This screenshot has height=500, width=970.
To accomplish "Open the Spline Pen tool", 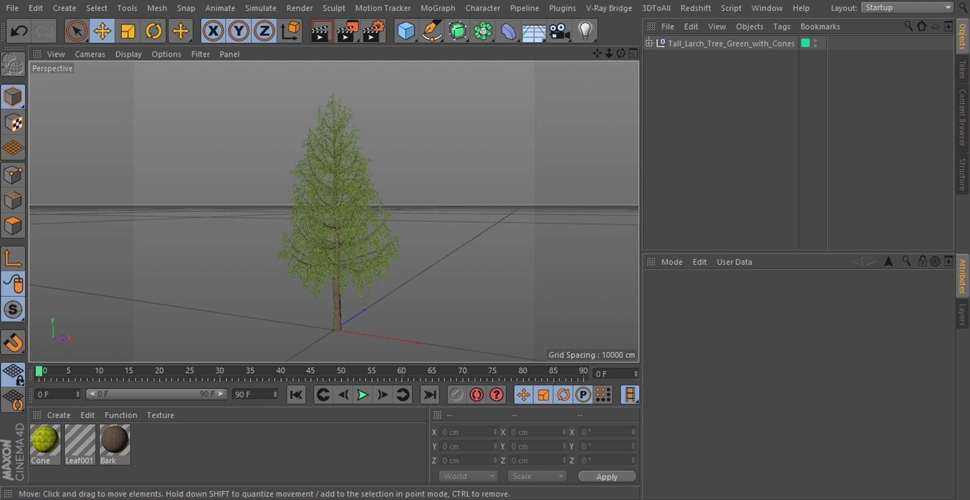I will click(432, 31).
